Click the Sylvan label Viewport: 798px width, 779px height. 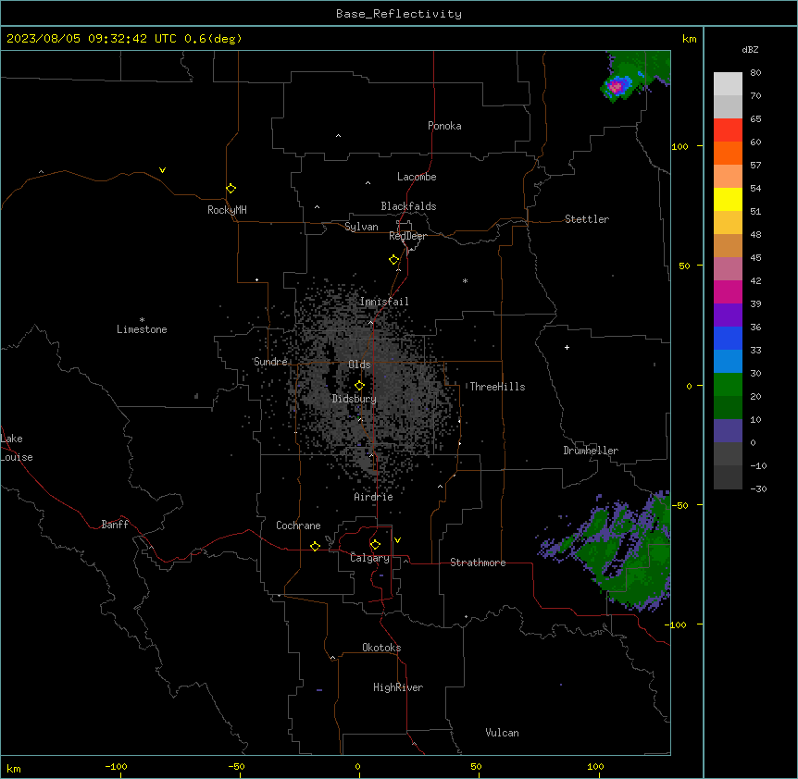pos(361,227)
